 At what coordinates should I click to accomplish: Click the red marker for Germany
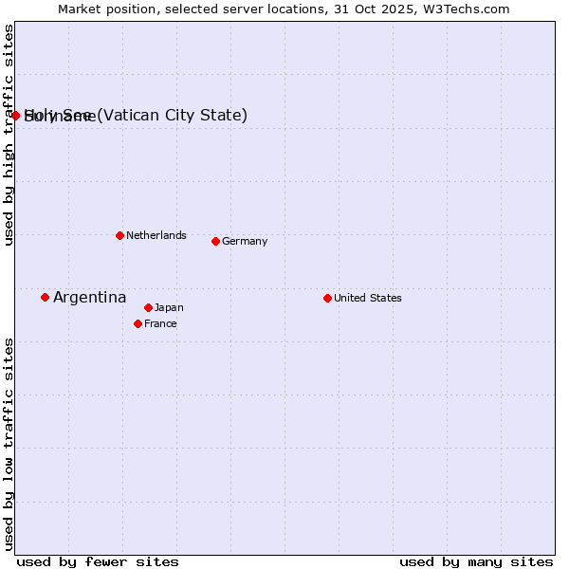[x=215, y=241]
